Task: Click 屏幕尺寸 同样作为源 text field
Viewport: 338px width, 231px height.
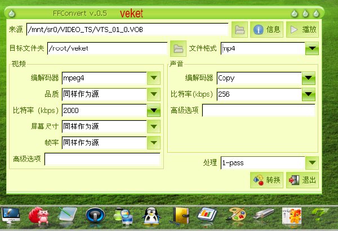Action: click(104, 126)
